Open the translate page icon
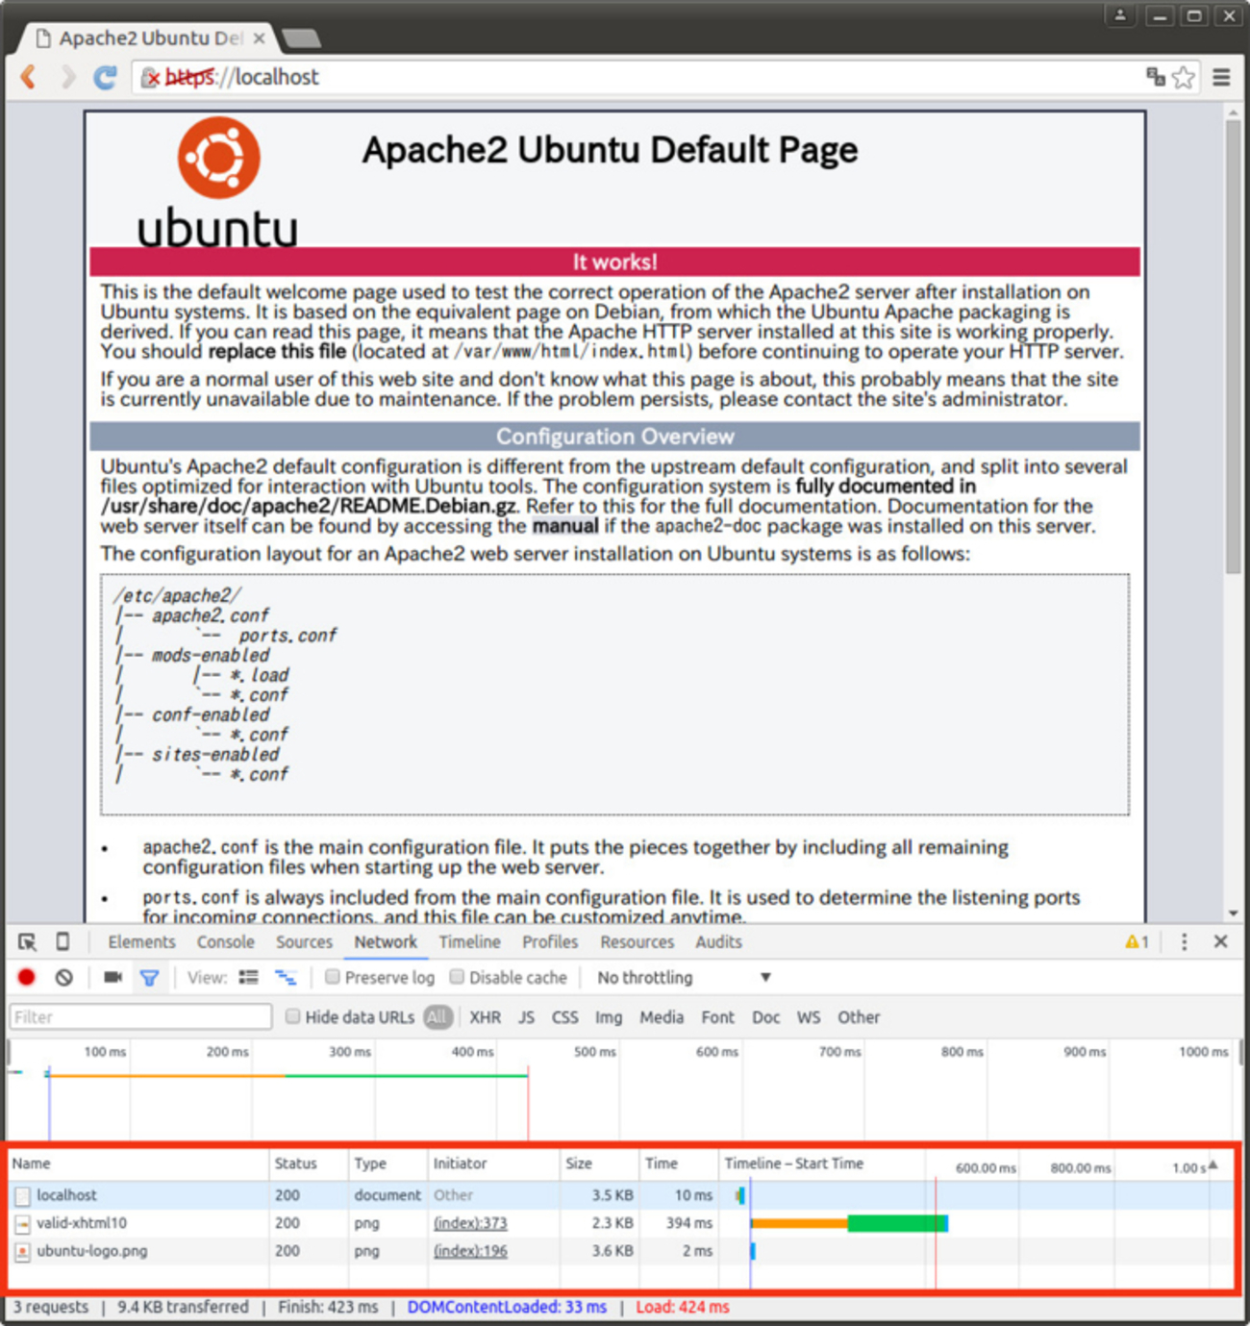This screenshot has width=1250, height=1326. click(1155, 77)
